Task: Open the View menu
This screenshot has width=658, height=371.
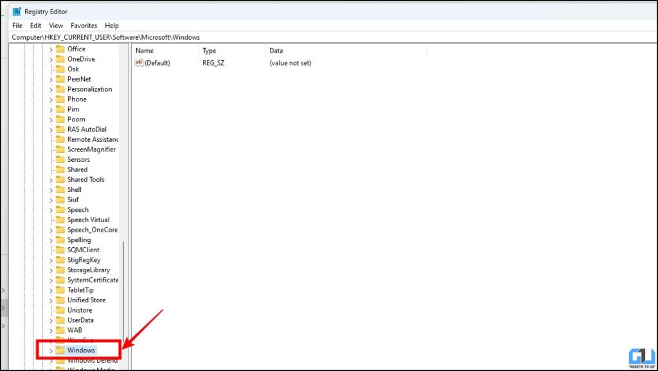Action: (x=56, y=26)
